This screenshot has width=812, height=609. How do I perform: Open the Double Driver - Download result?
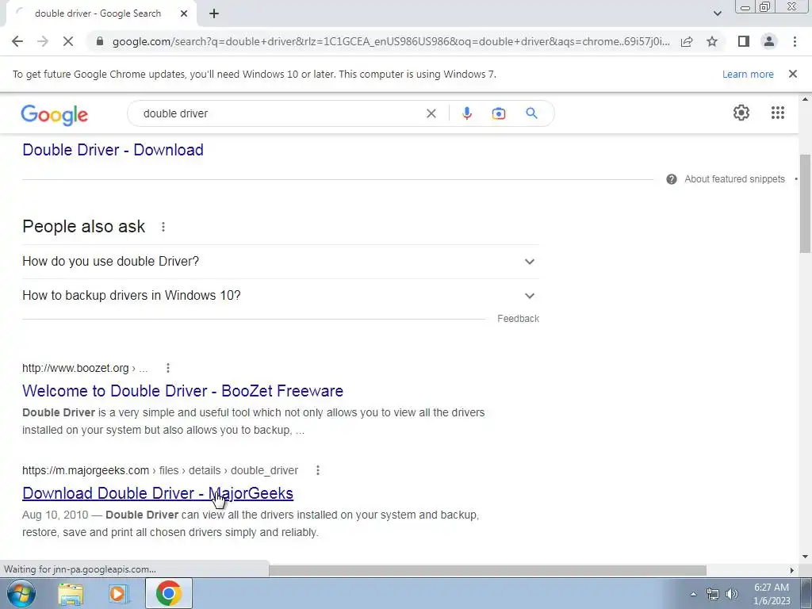[113, 150]
